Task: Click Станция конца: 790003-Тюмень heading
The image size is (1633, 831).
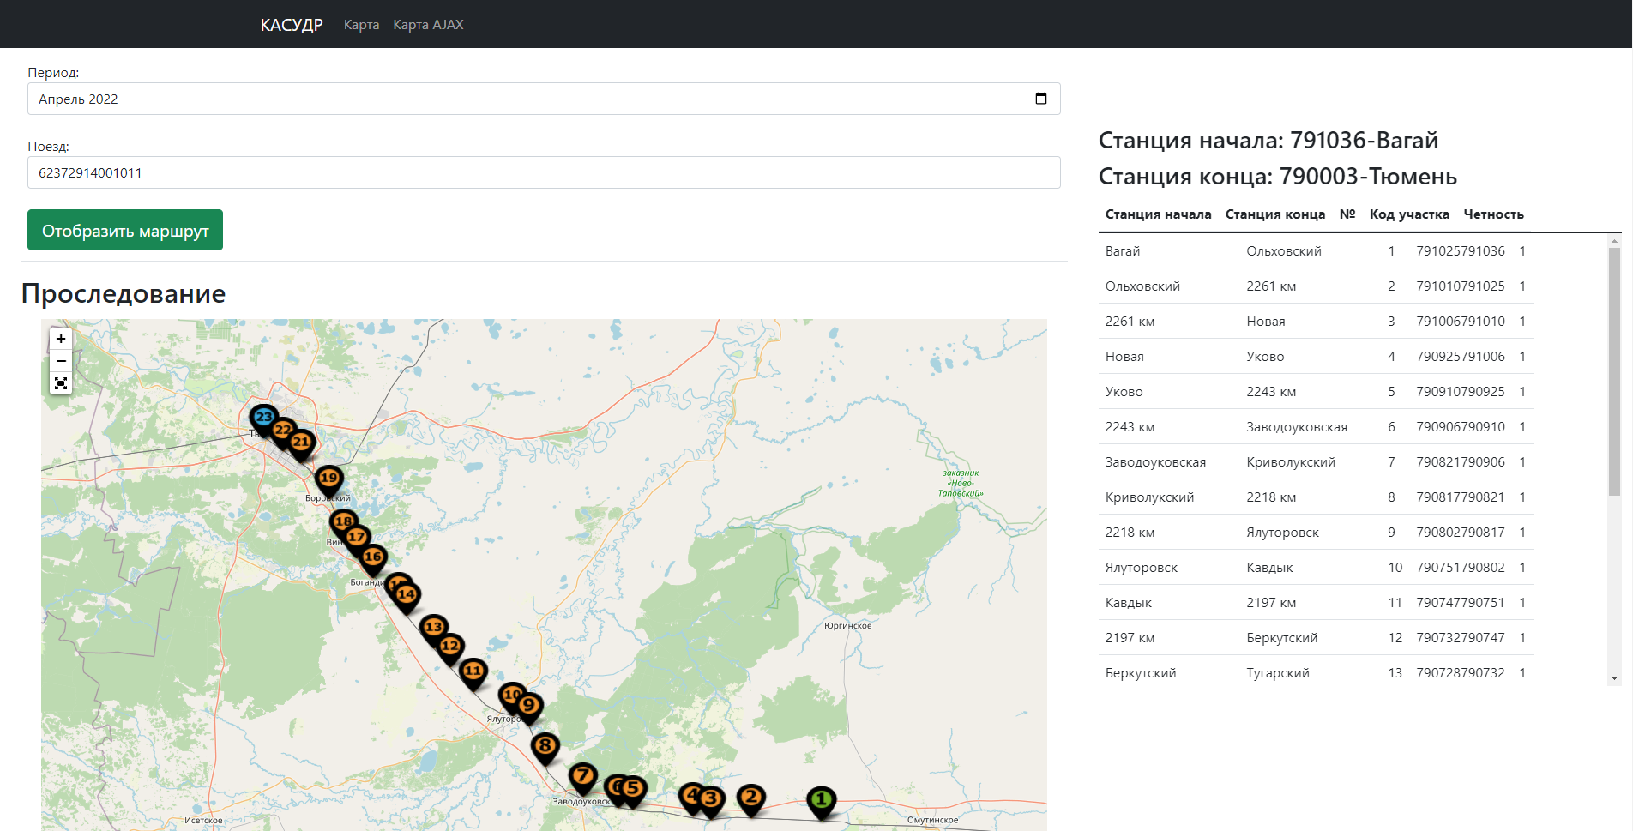Action: click(1278, 177)
